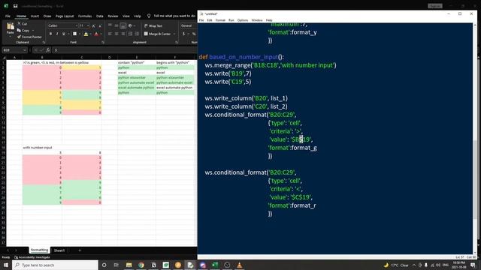
Task: Click the Borders icon in the Font group
Action: 74,34
